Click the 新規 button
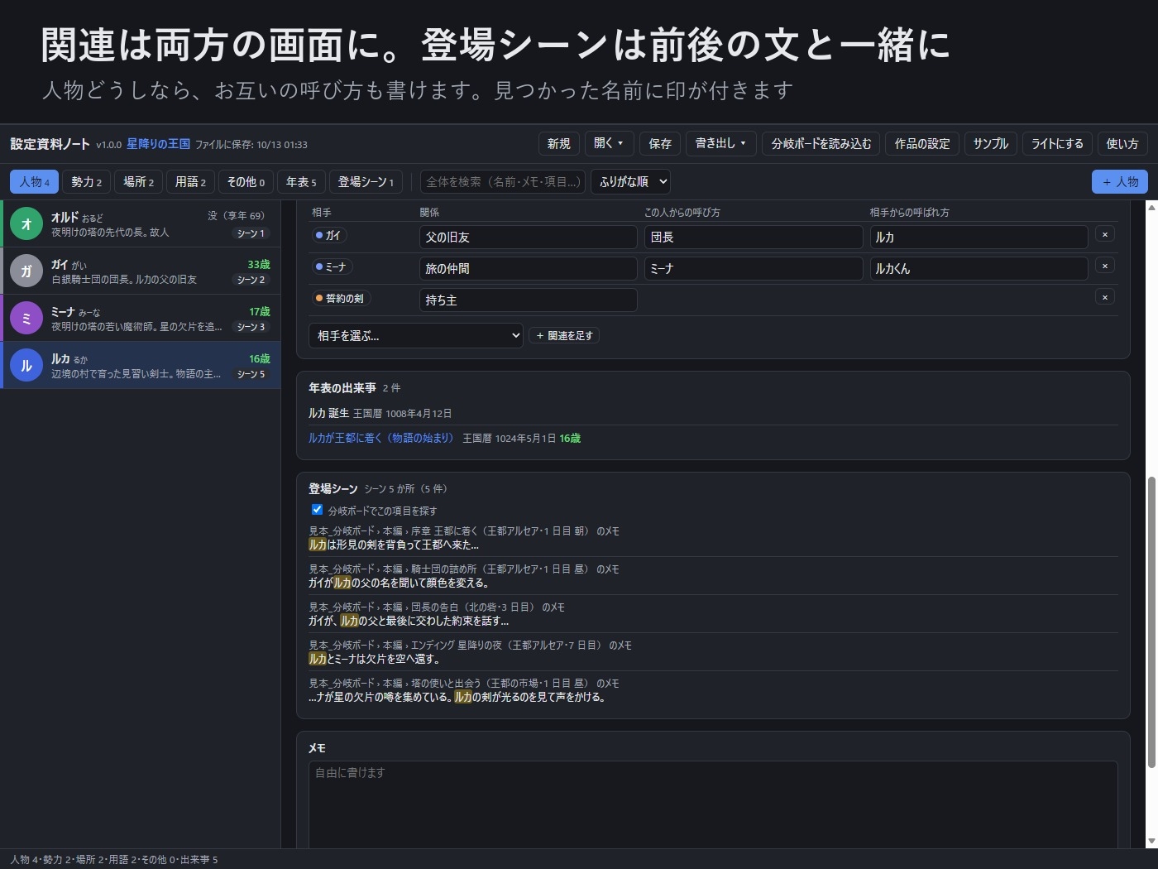1158x869 pixels. tap(559, 143)
